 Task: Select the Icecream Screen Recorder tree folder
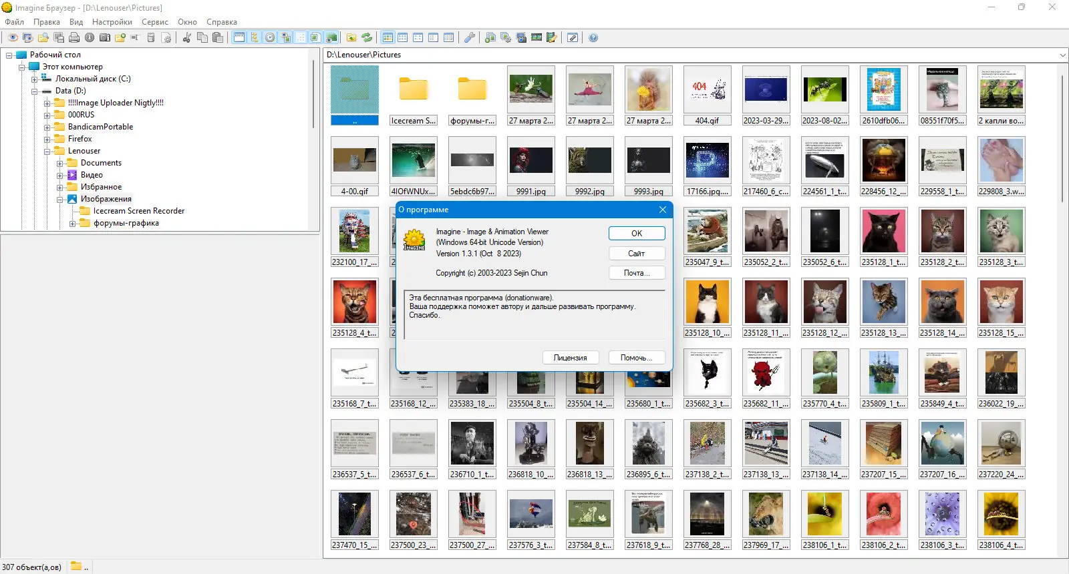tap(138, 211)
